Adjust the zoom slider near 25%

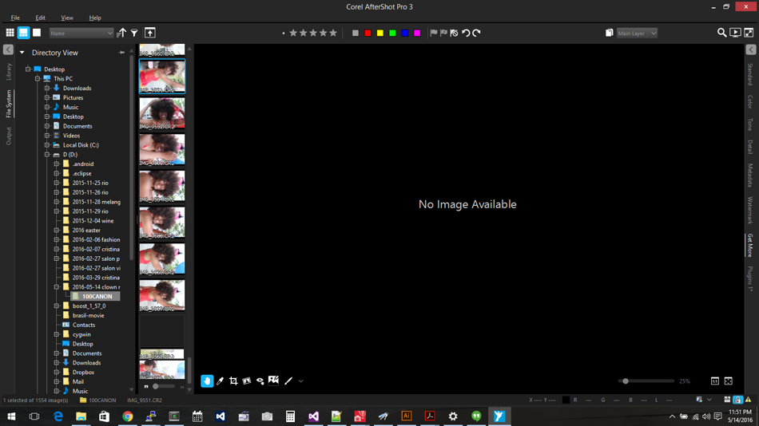[626, 381]
